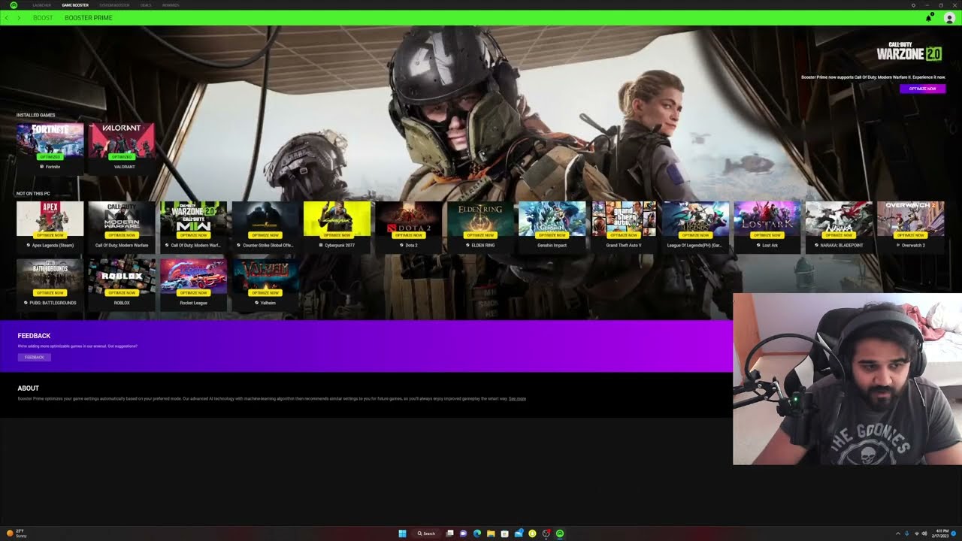Image resolution: width=962 pixels, height=541 pixels.
Task: Open the Launcher tab
Action: 41,5
